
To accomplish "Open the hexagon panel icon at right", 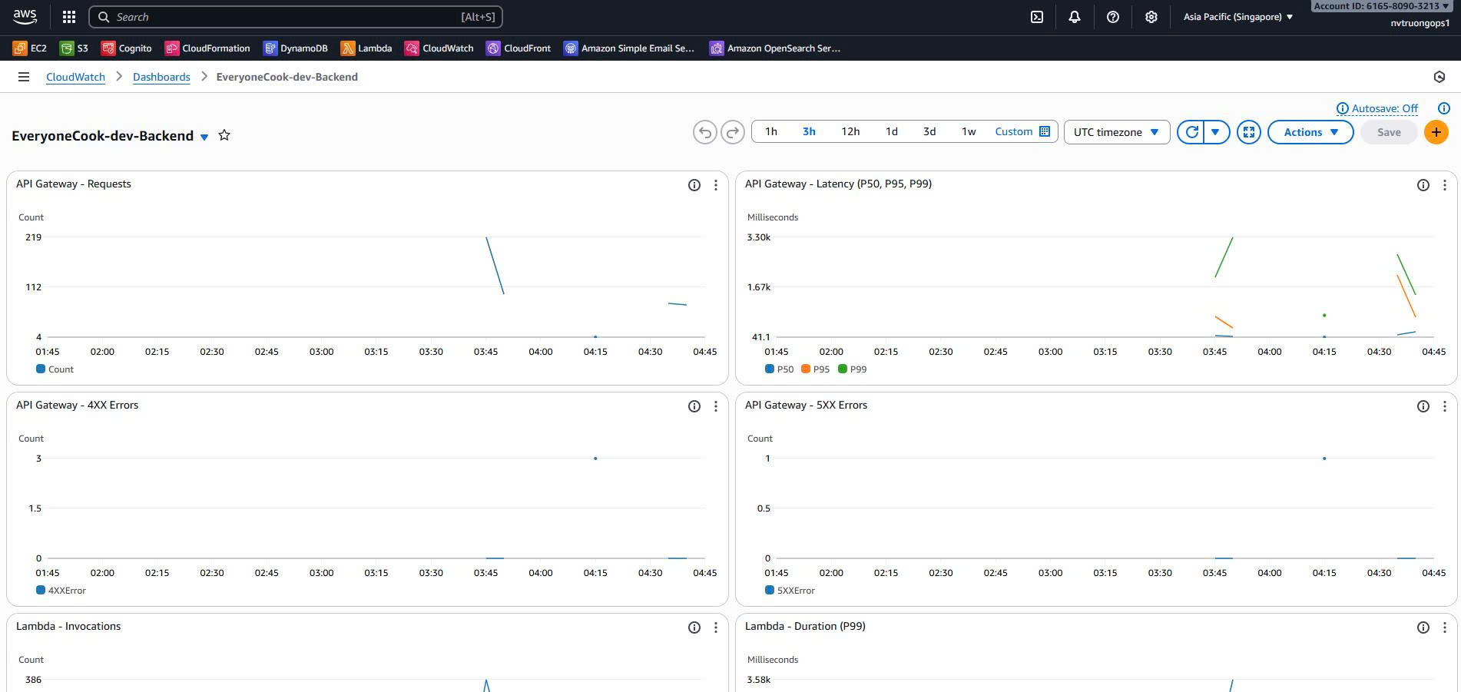I will point(1439,77).
